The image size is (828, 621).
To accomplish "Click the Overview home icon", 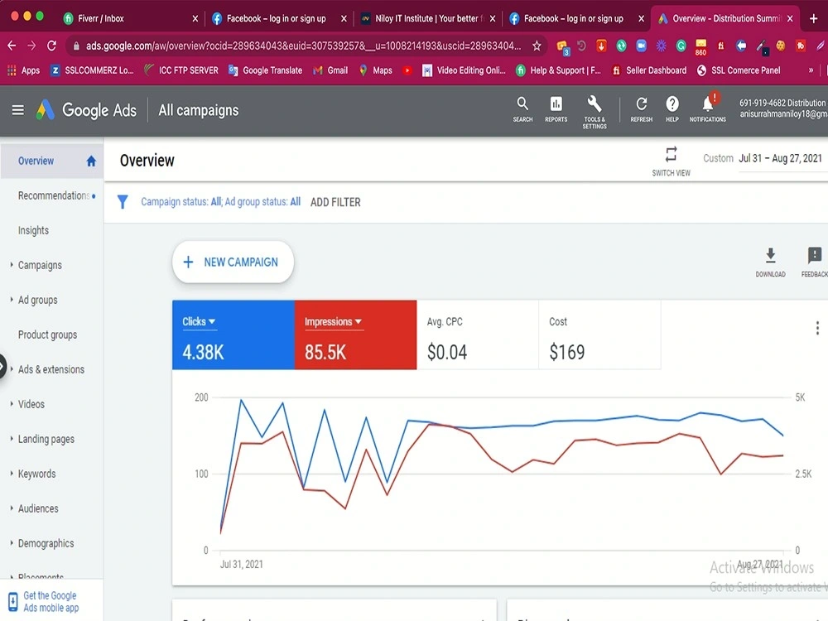I will click(x=91, y=161).
